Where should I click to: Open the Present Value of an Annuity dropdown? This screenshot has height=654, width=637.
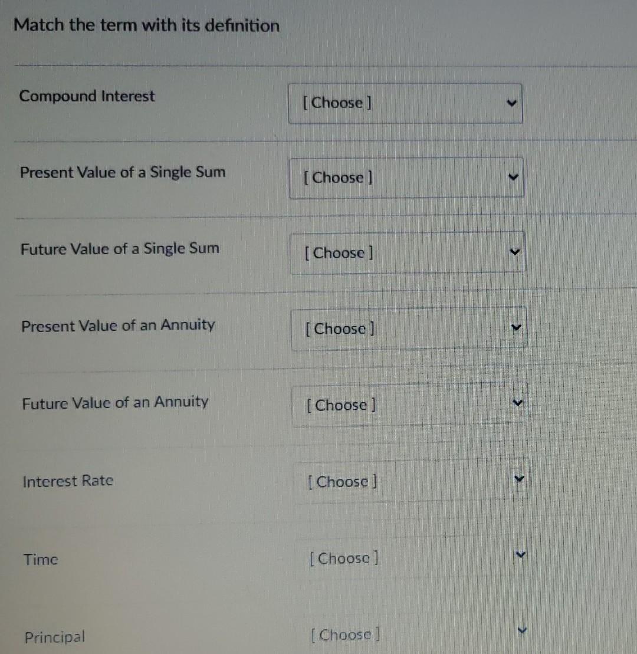click(409, 329)
